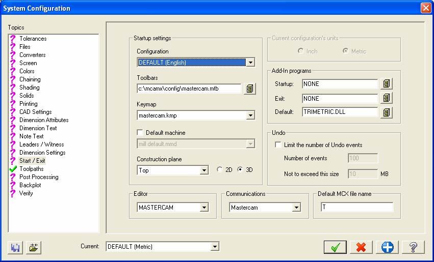Screen dimensions: 434x262
Task: Browse for Startup add-in program
Action: pos(387,83)
